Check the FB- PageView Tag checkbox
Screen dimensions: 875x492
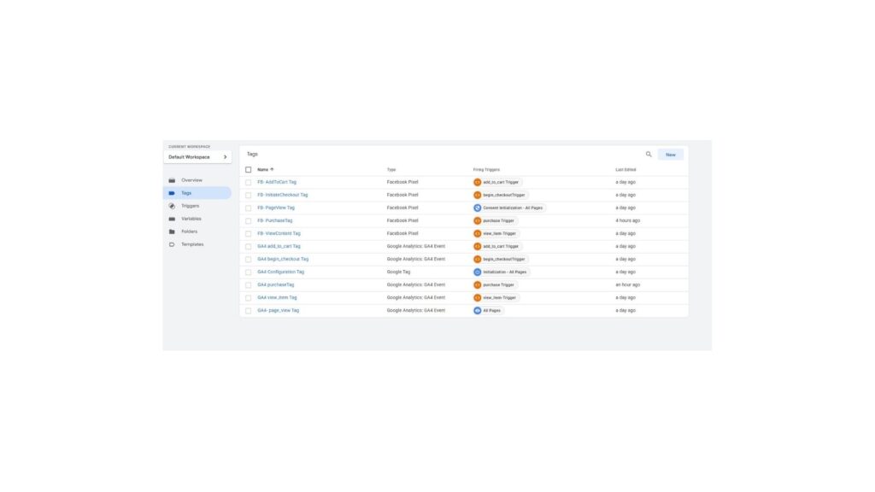pyautogui.click(x=249, y=208)
